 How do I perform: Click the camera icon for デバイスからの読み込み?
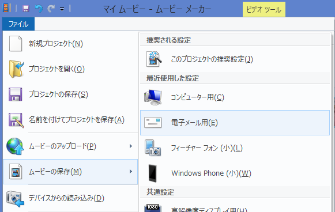(x=15, y=199)
